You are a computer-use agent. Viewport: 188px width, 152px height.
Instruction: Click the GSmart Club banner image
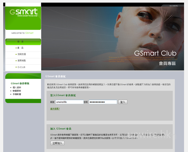point(112,38)
